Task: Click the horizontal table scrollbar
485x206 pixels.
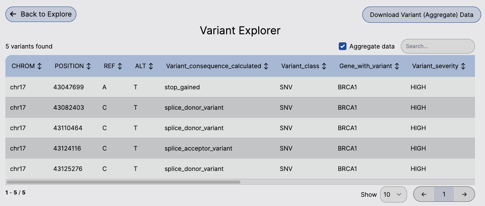Action: pos(123,182)
